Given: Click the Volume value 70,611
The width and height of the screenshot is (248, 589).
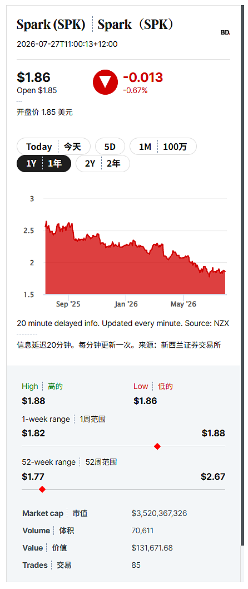Looking at the screenshot, I should tap(142, 530).
